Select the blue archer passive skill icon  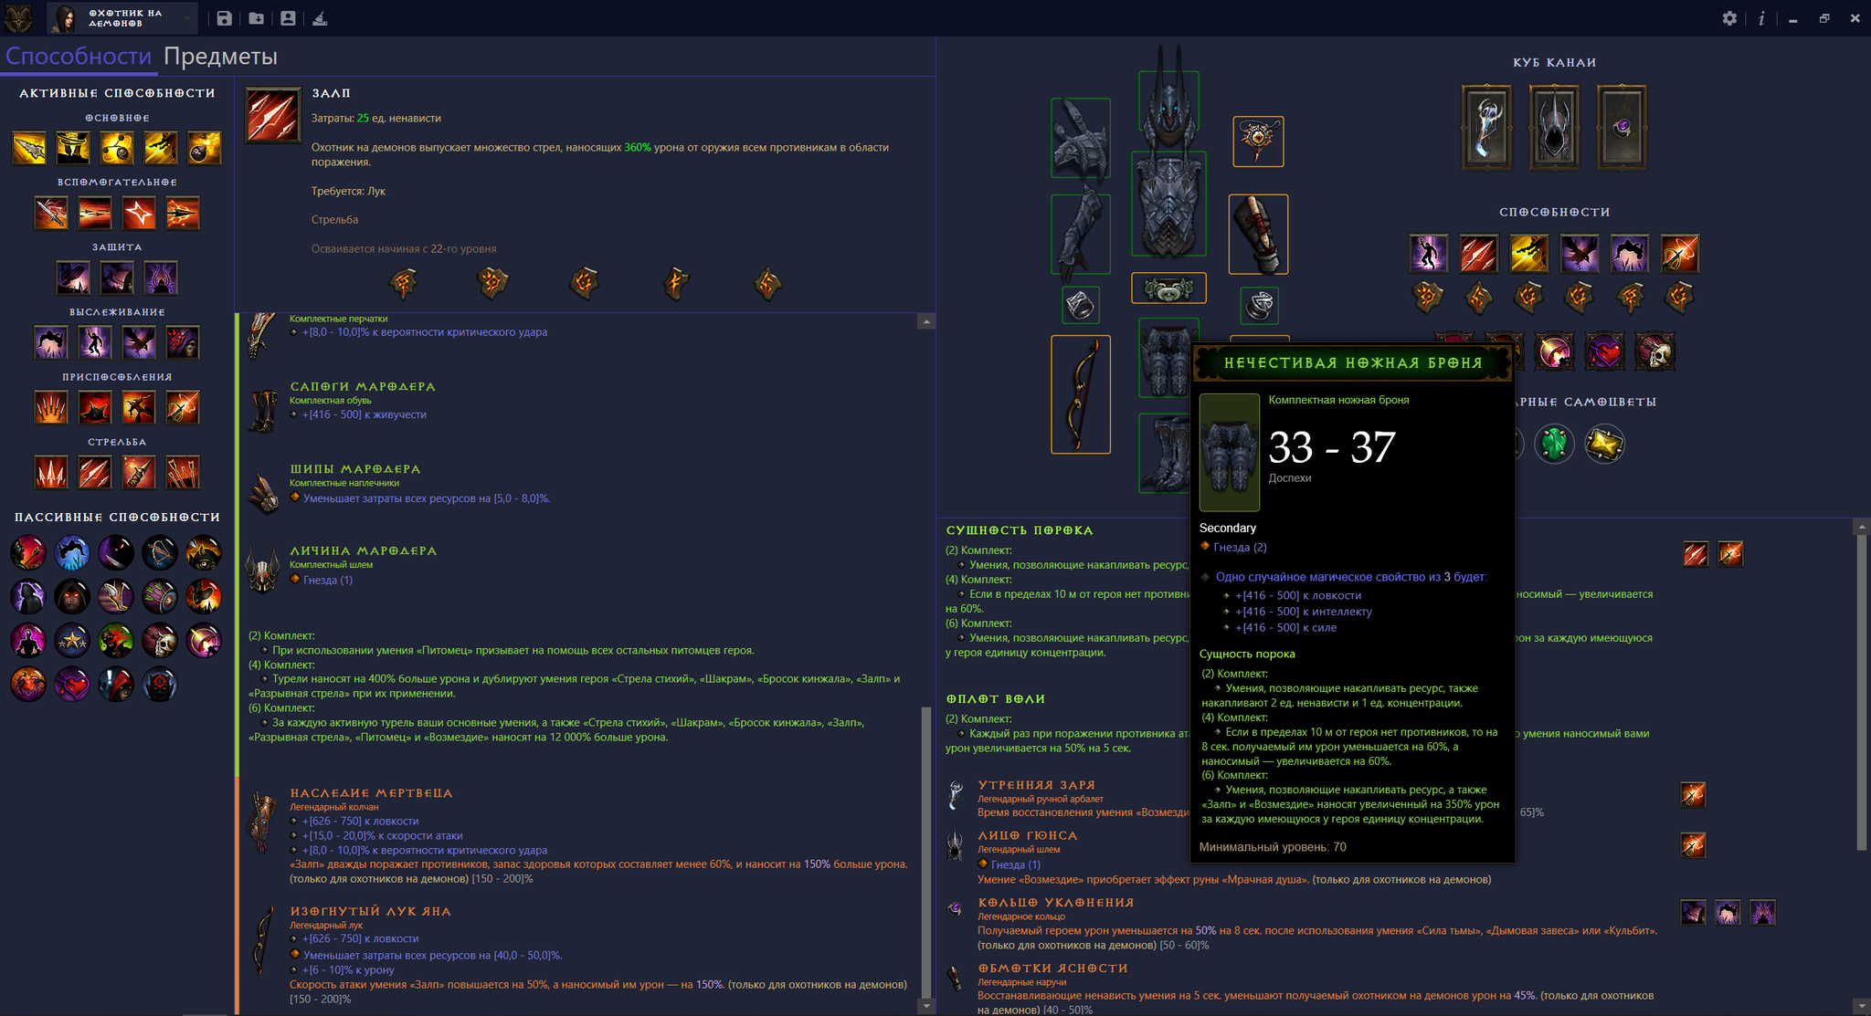(72, 552)
